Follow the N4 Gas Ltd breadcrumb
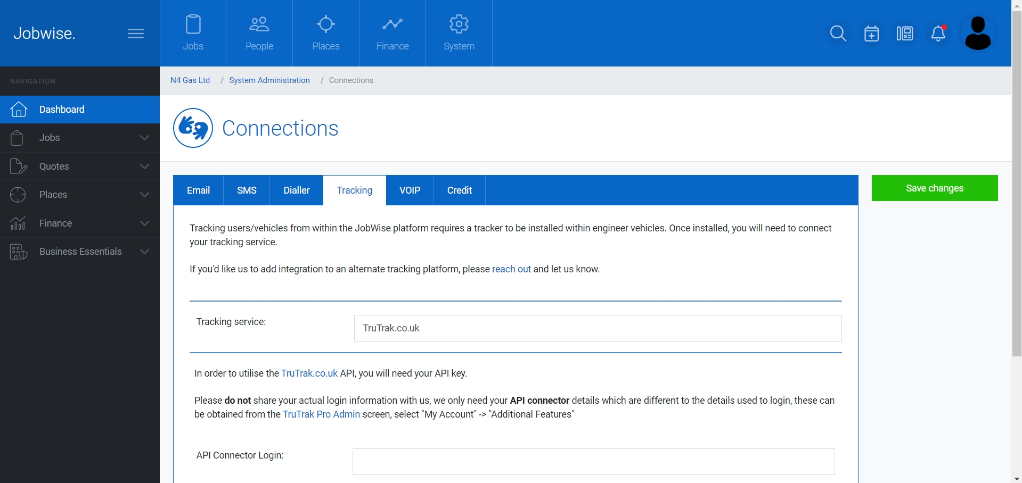Viewport: 1022px width, 483px height. point(190,80)
